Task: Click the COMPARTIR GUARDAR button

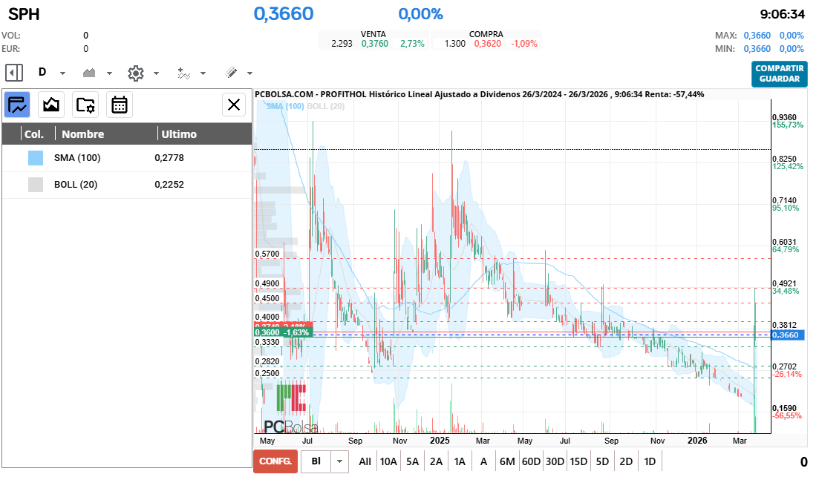Action: pyautogui.click(x=779, y=73)
